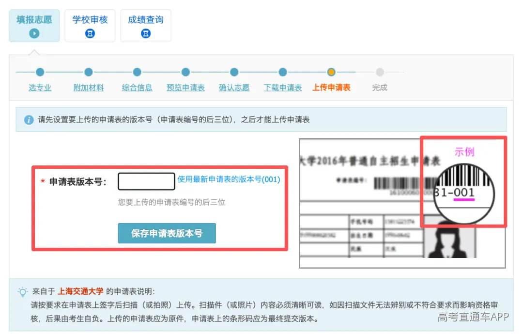Switch to the 学校审核 tab
This screenshot has height=336, width=523.
(x=90, y=26)
